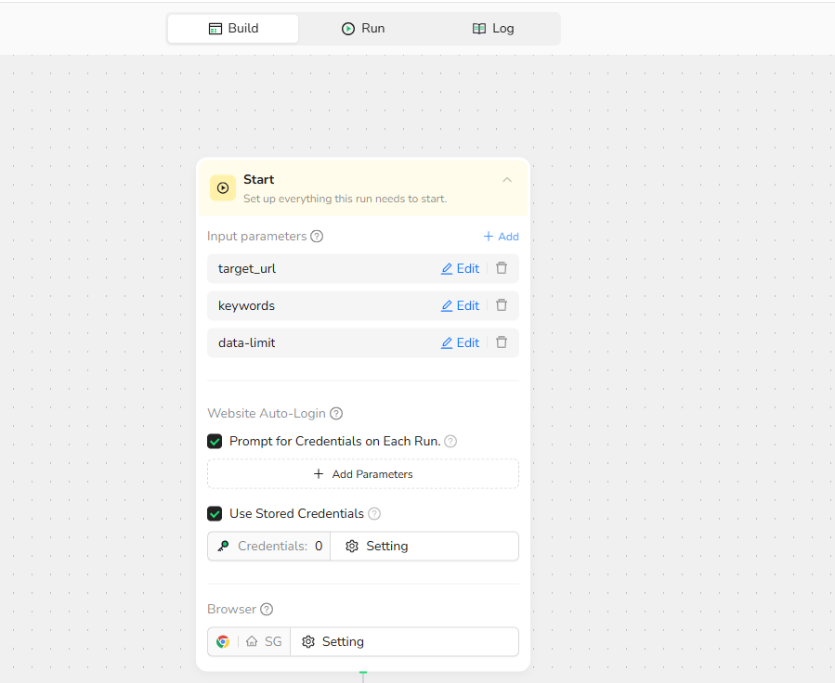Delete the target_url parameter via trash icon
The image size is (835, 683).
(x=502, y=268)
